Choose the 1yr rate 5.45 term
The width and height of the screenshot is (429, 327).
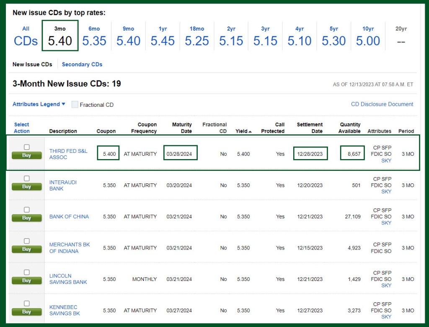pyautogui.click(x=163, y=38)
